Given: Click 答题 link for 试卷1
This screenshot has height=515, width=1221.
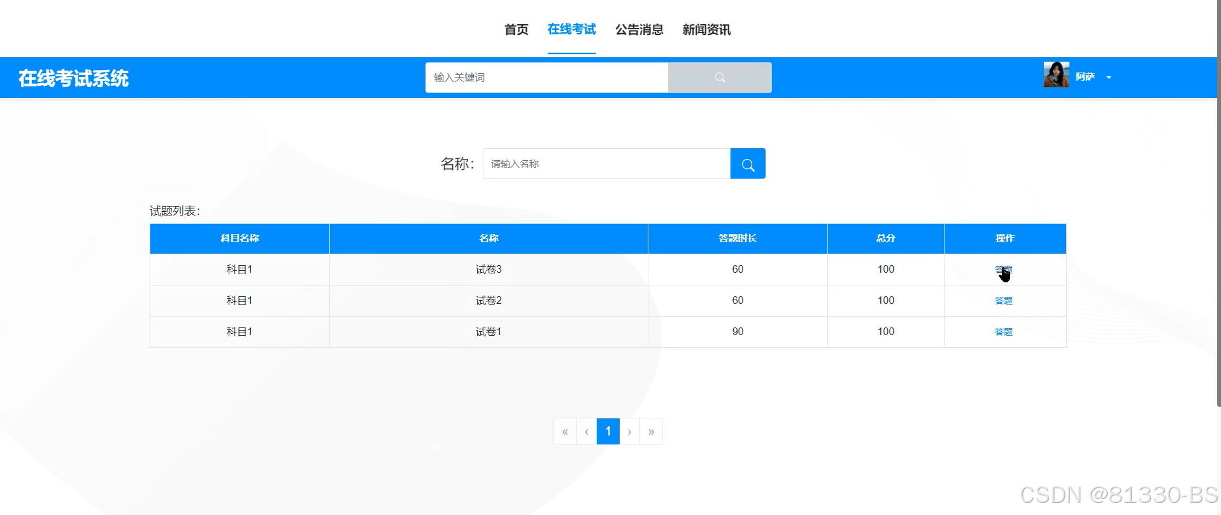Looking at the screenshot, I should click(x=1004, y=332).
